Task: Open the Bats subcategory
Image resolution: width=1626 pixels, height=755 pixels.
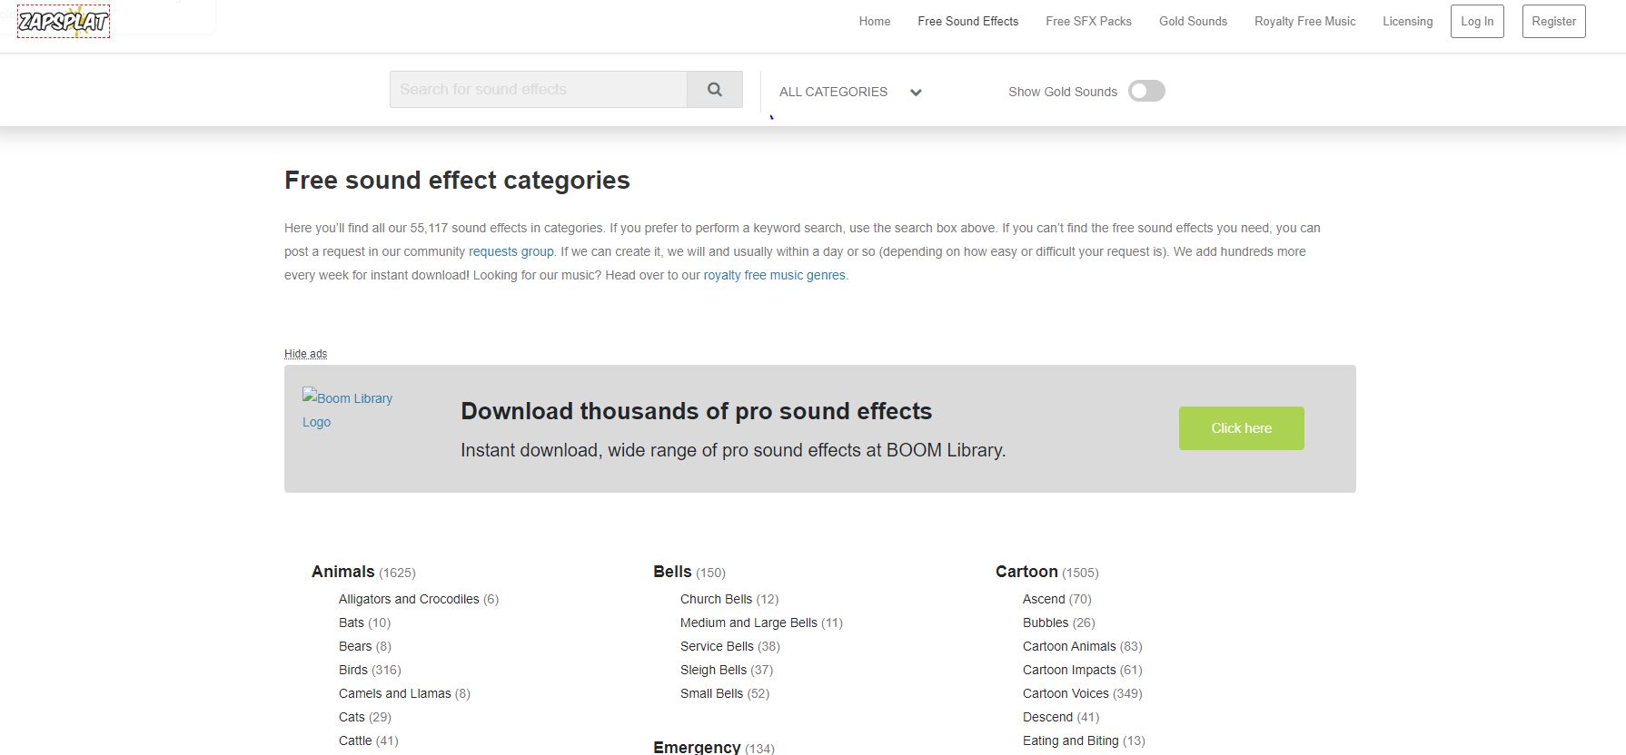Action: [352, 623]
